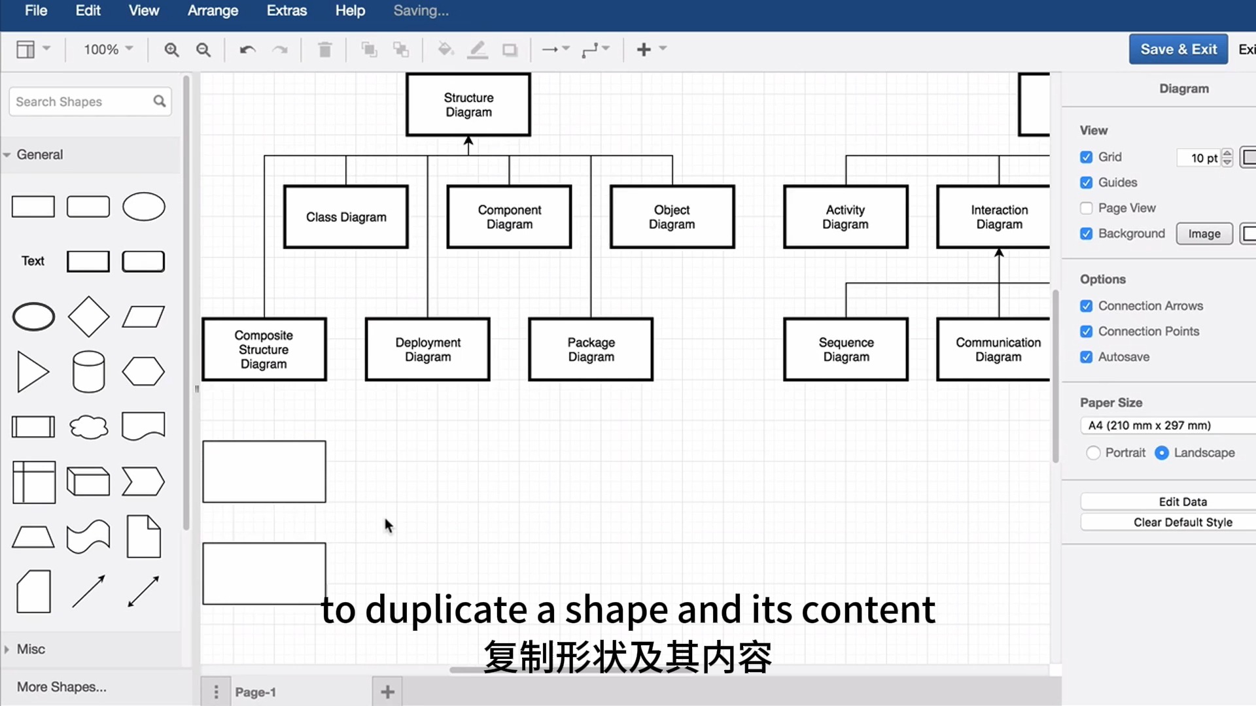Open the Line Color tool
Image resolution: width=1256 pixels, height=706 pixels.
click(x=478, y=49)
